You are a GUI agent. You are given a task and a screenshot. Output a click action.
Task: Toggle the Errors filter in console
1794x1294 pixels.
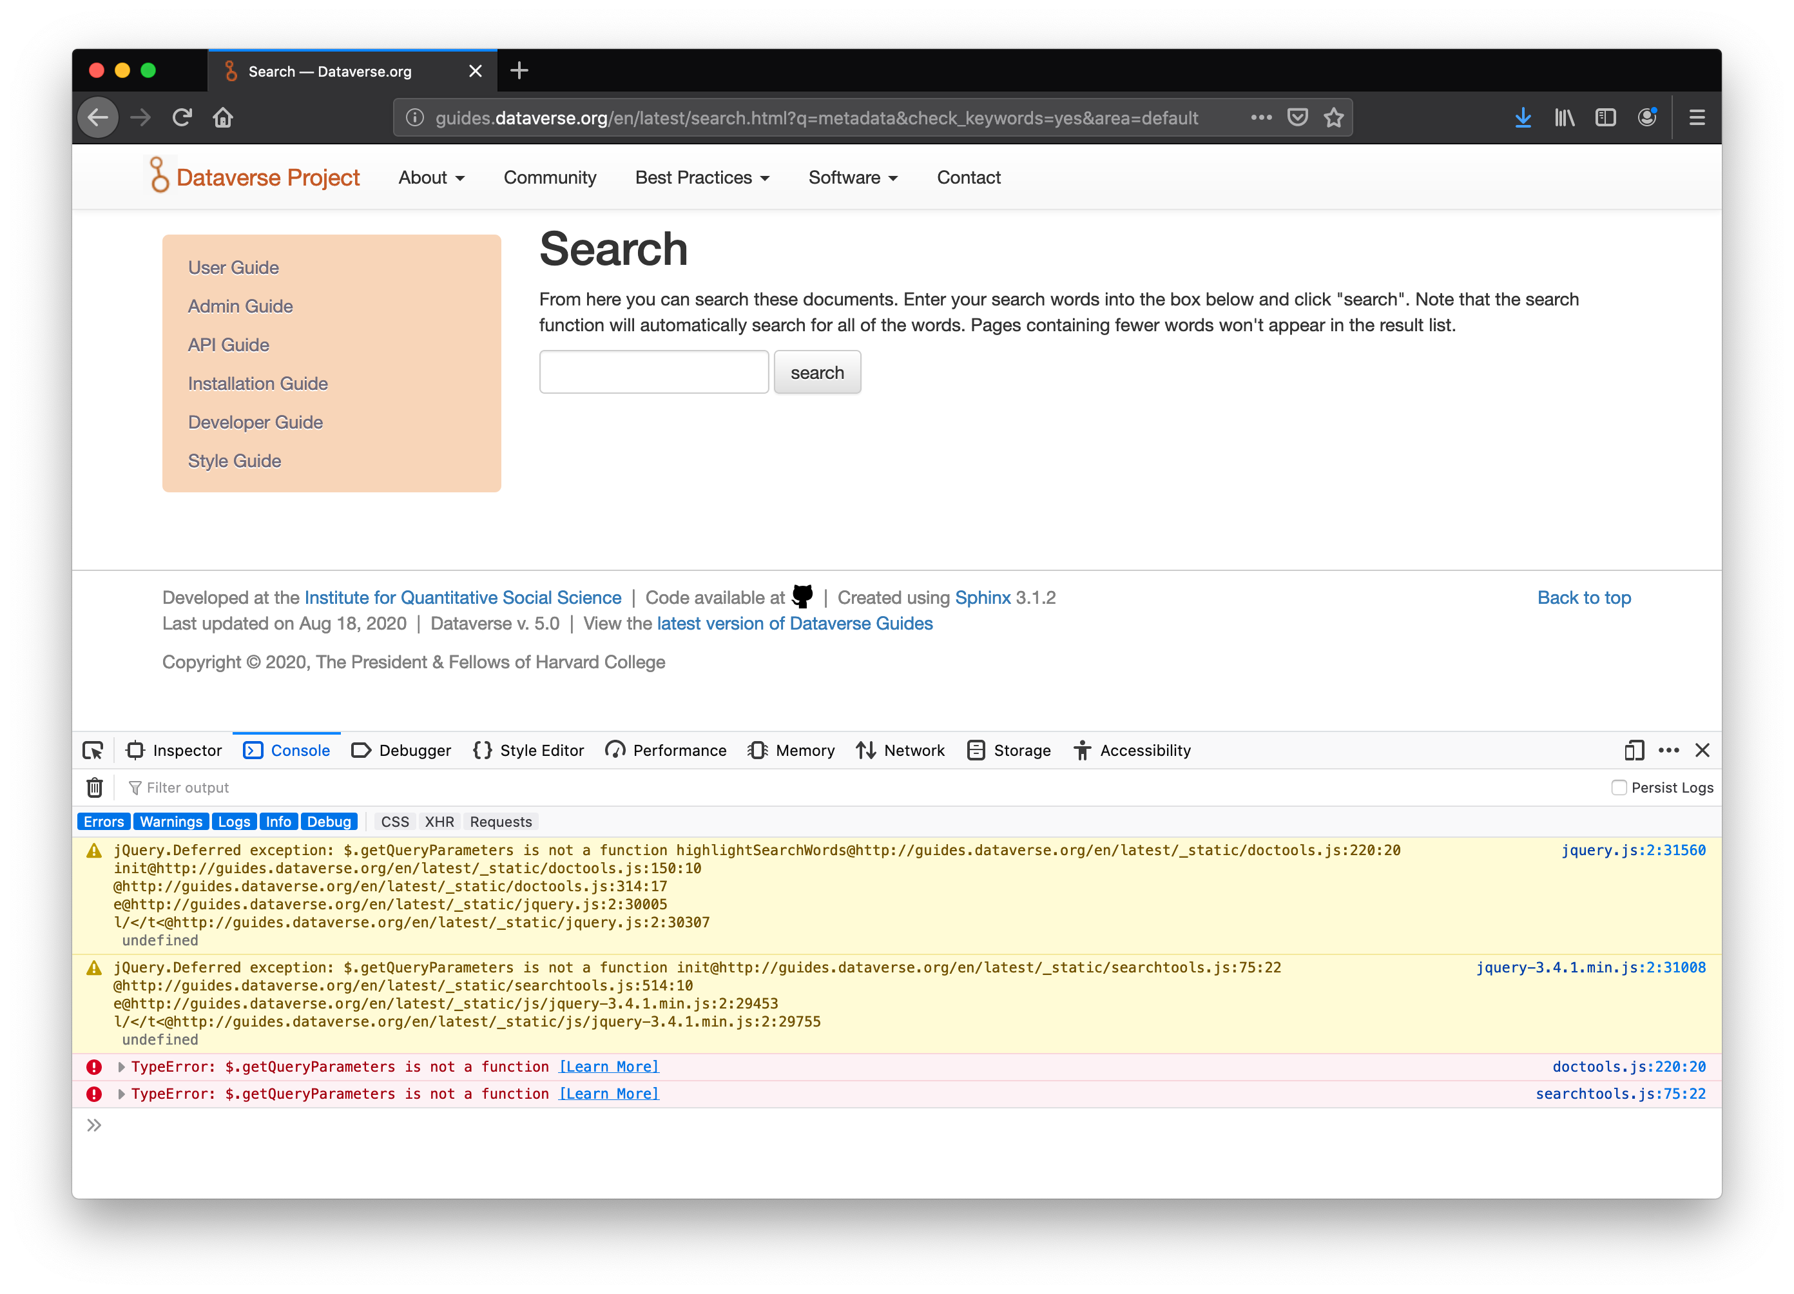coord(104,821)
